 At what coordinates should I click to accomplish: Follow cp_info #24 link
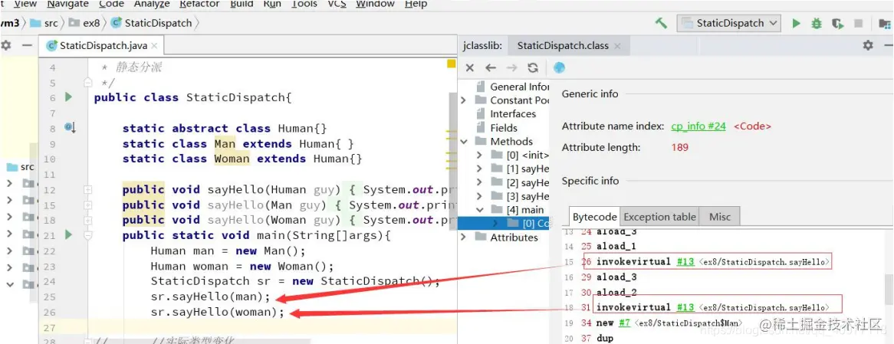click(699, 126)
